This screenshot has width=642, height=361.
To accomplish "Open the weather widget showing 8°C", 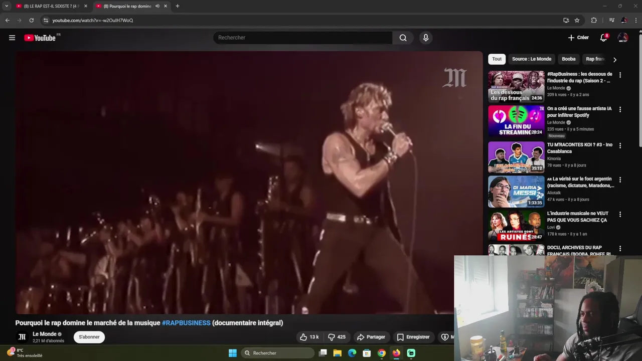I will [x=25, y=353].
